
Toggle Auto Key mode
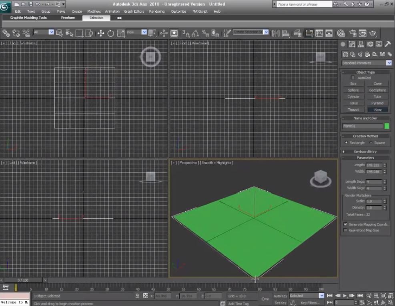tap(280, 296)
